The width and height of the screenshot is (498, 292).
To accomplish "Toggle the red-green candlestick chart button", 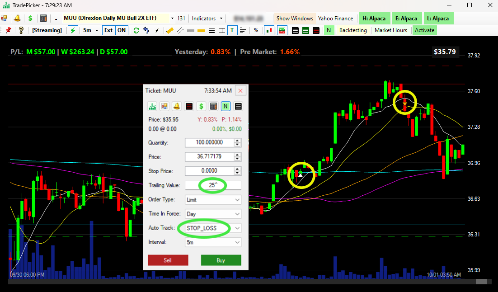I will [269, 30].
